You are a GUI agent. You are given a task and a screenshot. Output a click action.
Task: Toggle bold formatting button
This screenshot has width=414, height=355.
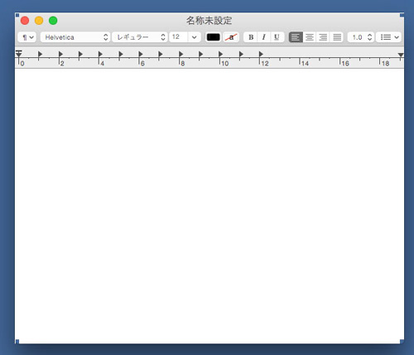pos(251,37)
